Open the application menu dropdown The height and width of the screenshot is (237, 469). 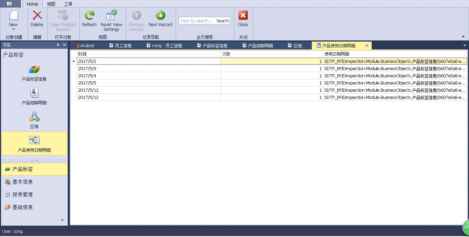pos(11,4)
